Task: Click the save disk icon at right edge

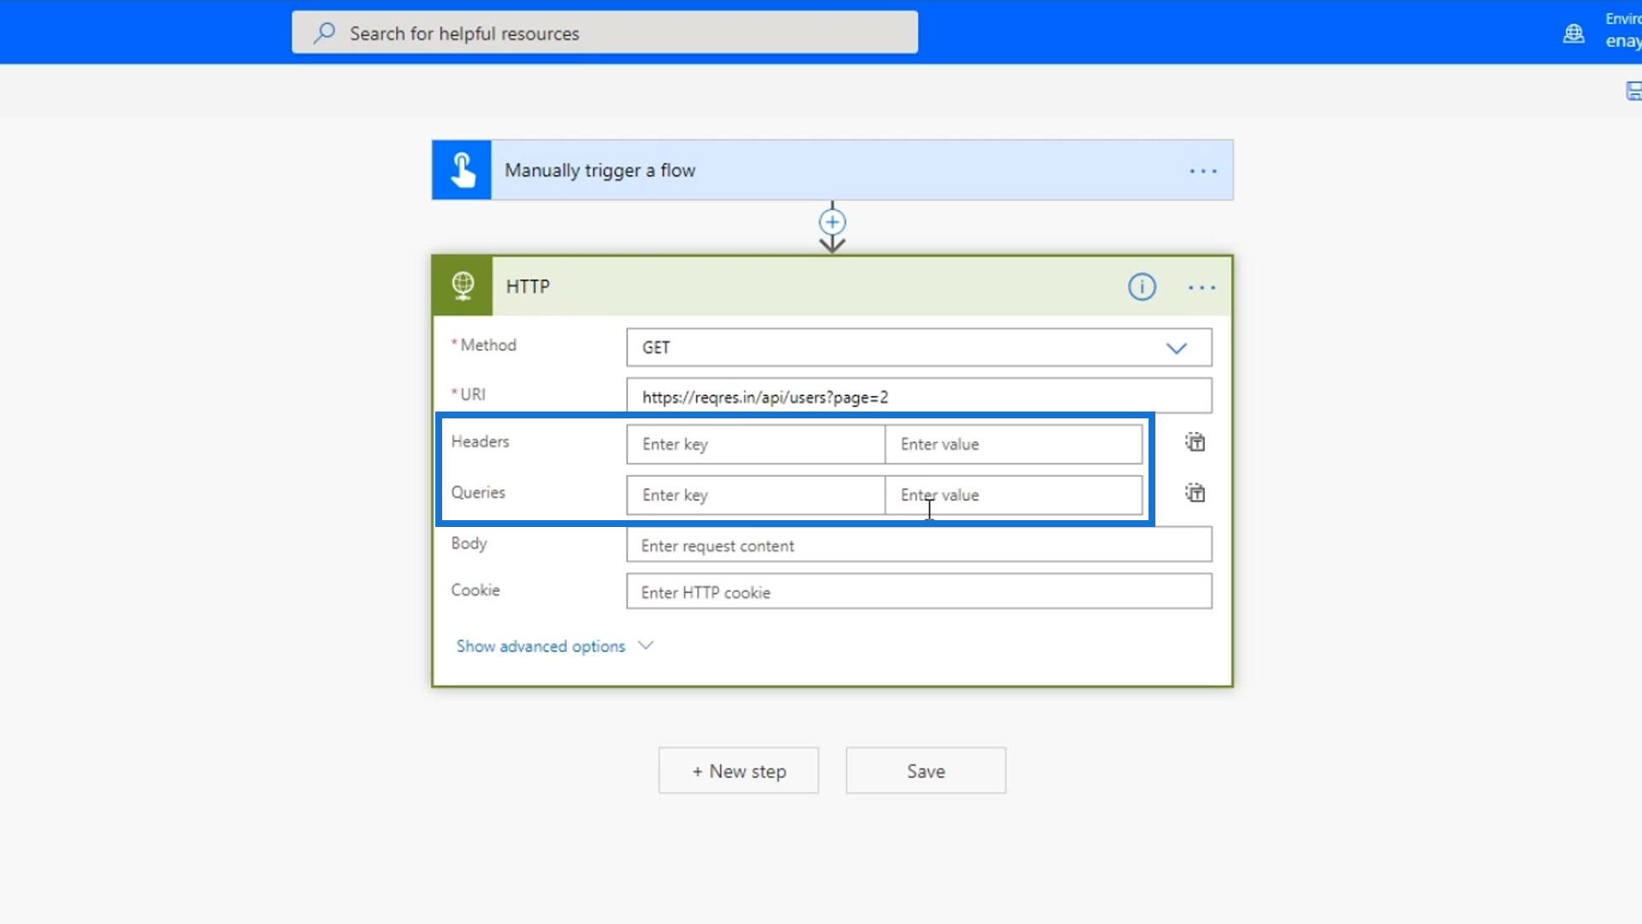Action: [1633, 91]
